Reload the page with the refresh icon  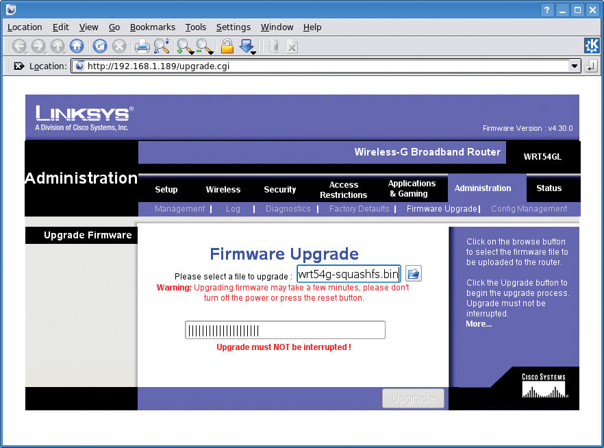pyautogui.click(x=100, y=46)
